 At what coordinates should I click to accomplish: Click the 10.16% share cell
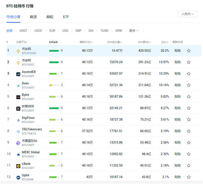tap(164, 85)
